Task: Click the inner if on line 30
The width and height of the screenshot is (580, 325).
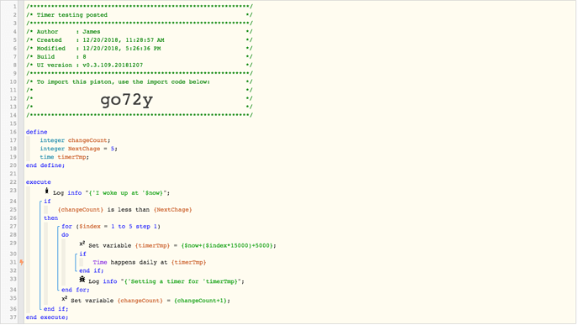Action: [82, 254]
